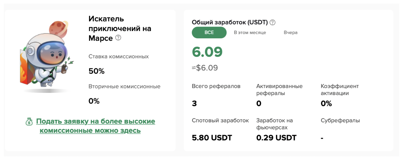Click the Активированные рефералы label

tap(279, 90)
